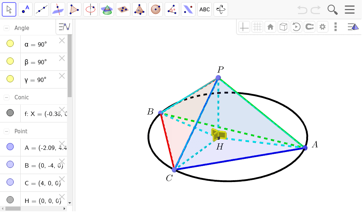This screenshot has width=362, height=212.
Task: Delete the point H entry
Action: click(x=62, y=197)
